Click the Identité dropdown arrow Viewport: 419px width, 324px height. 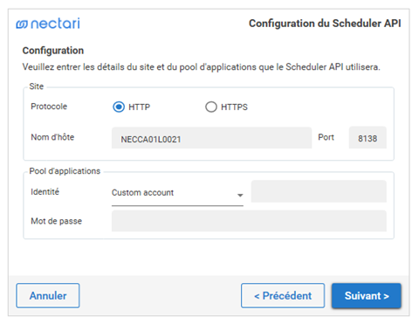pyautogui.click(x=240, y=195)
